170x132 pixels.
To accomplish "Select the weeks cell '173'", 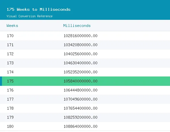I will click(10, 63).
